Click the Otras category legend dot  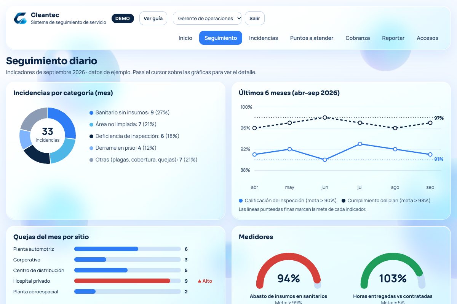pos(91,160)
